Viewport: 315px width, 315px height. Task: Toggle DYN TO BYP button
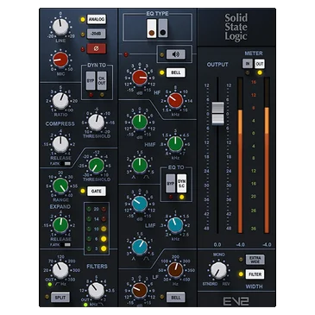click(91, 81)
